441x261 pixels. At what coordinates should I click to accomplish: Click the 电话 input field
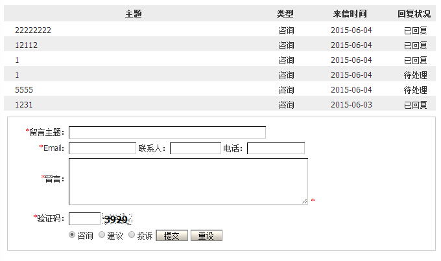[276, 148]
